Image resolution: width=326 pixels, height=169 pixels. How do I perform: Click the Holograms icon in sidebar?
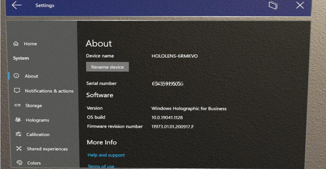(18, 120)
